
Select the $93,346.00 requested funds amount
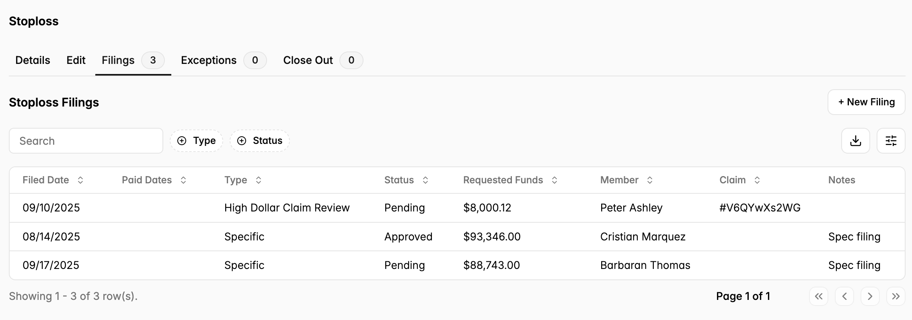point(492,237)
